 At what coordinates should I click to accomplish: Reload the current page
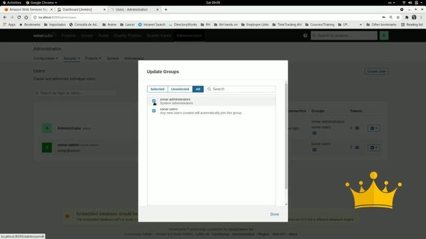pos(19,17)
